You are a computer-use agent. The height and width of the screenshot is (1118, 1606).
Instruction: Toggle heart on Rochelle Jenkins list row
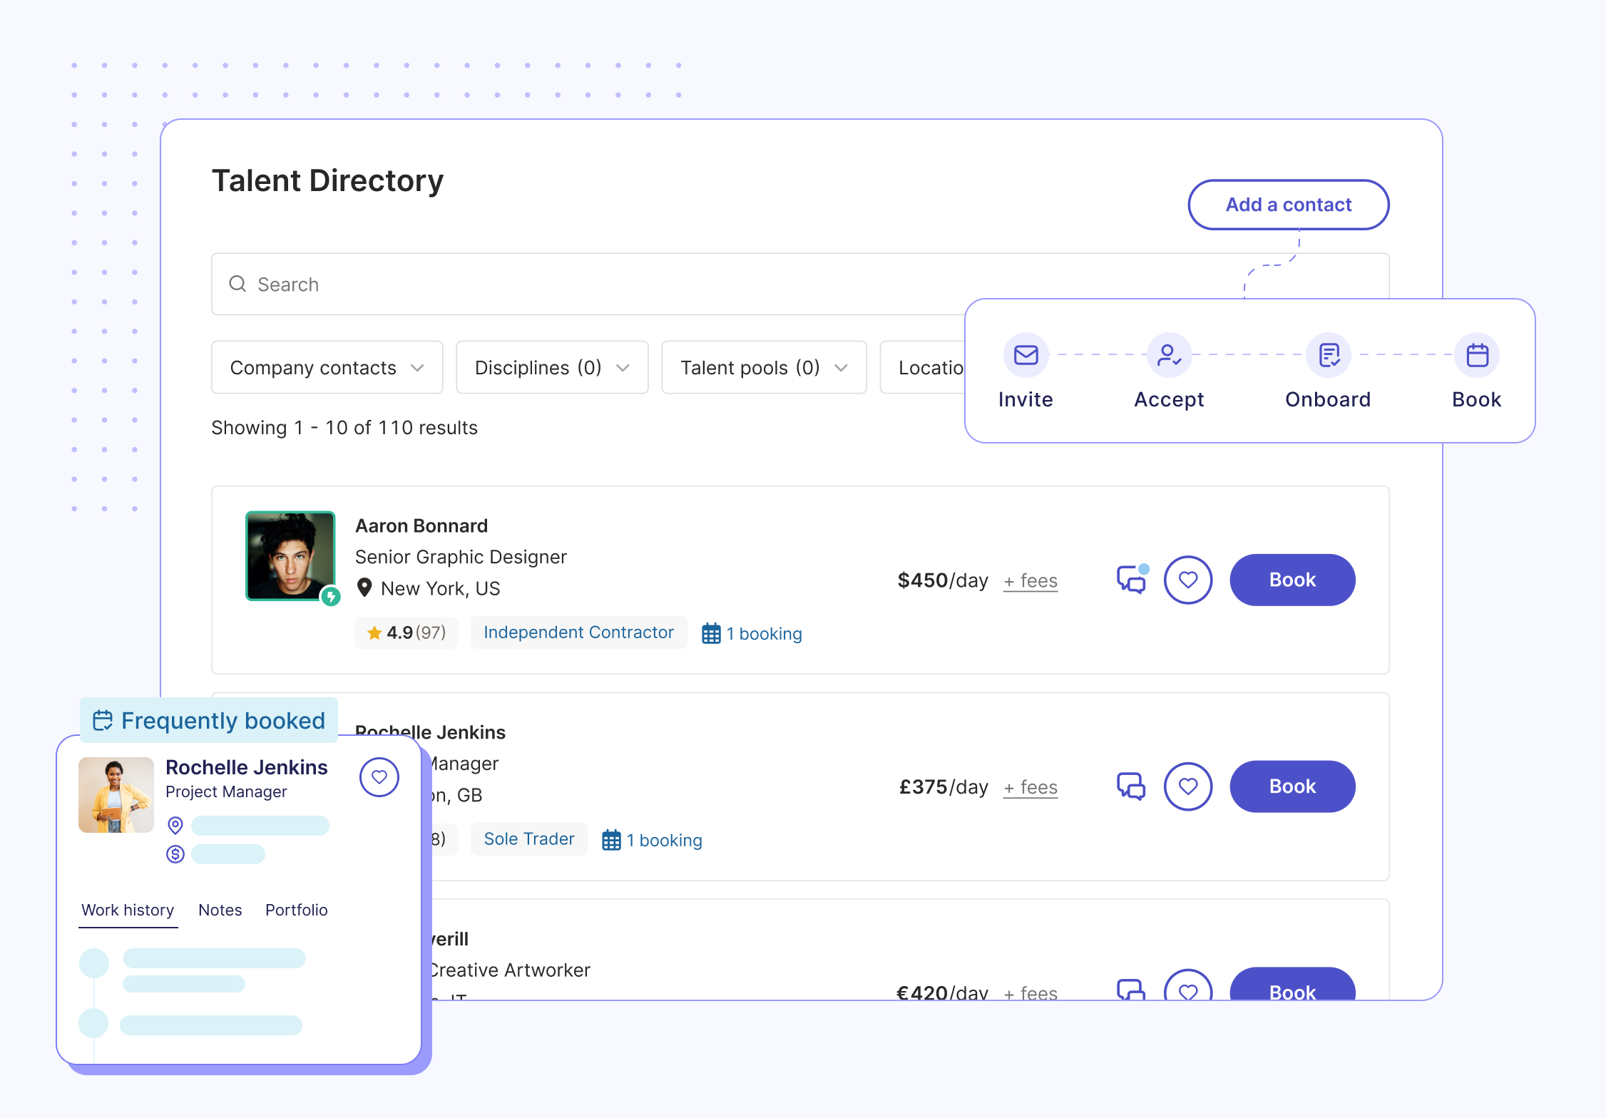(1188, 786)
